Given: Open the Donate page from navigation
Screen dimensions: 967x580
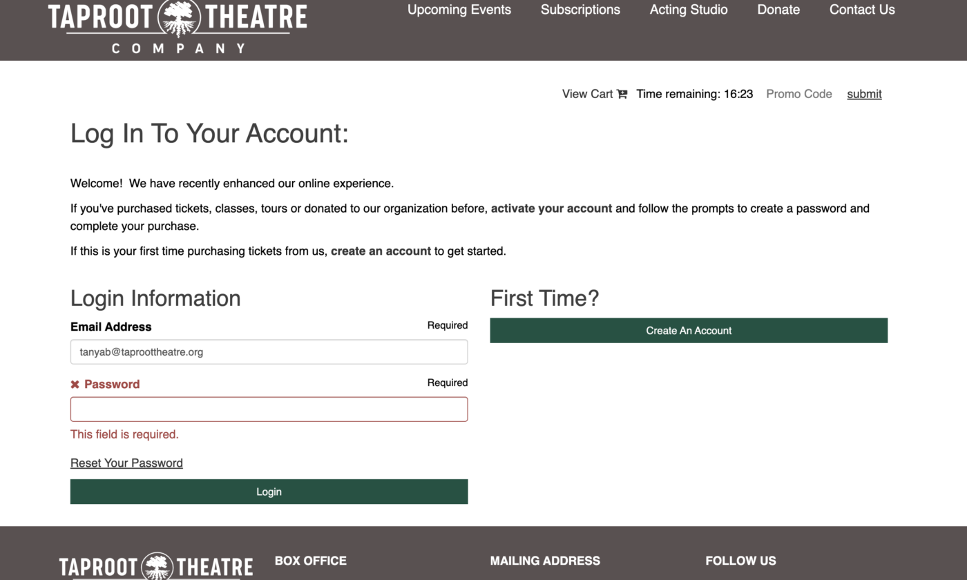Looking at the screenshot, I should coord(778,10).
